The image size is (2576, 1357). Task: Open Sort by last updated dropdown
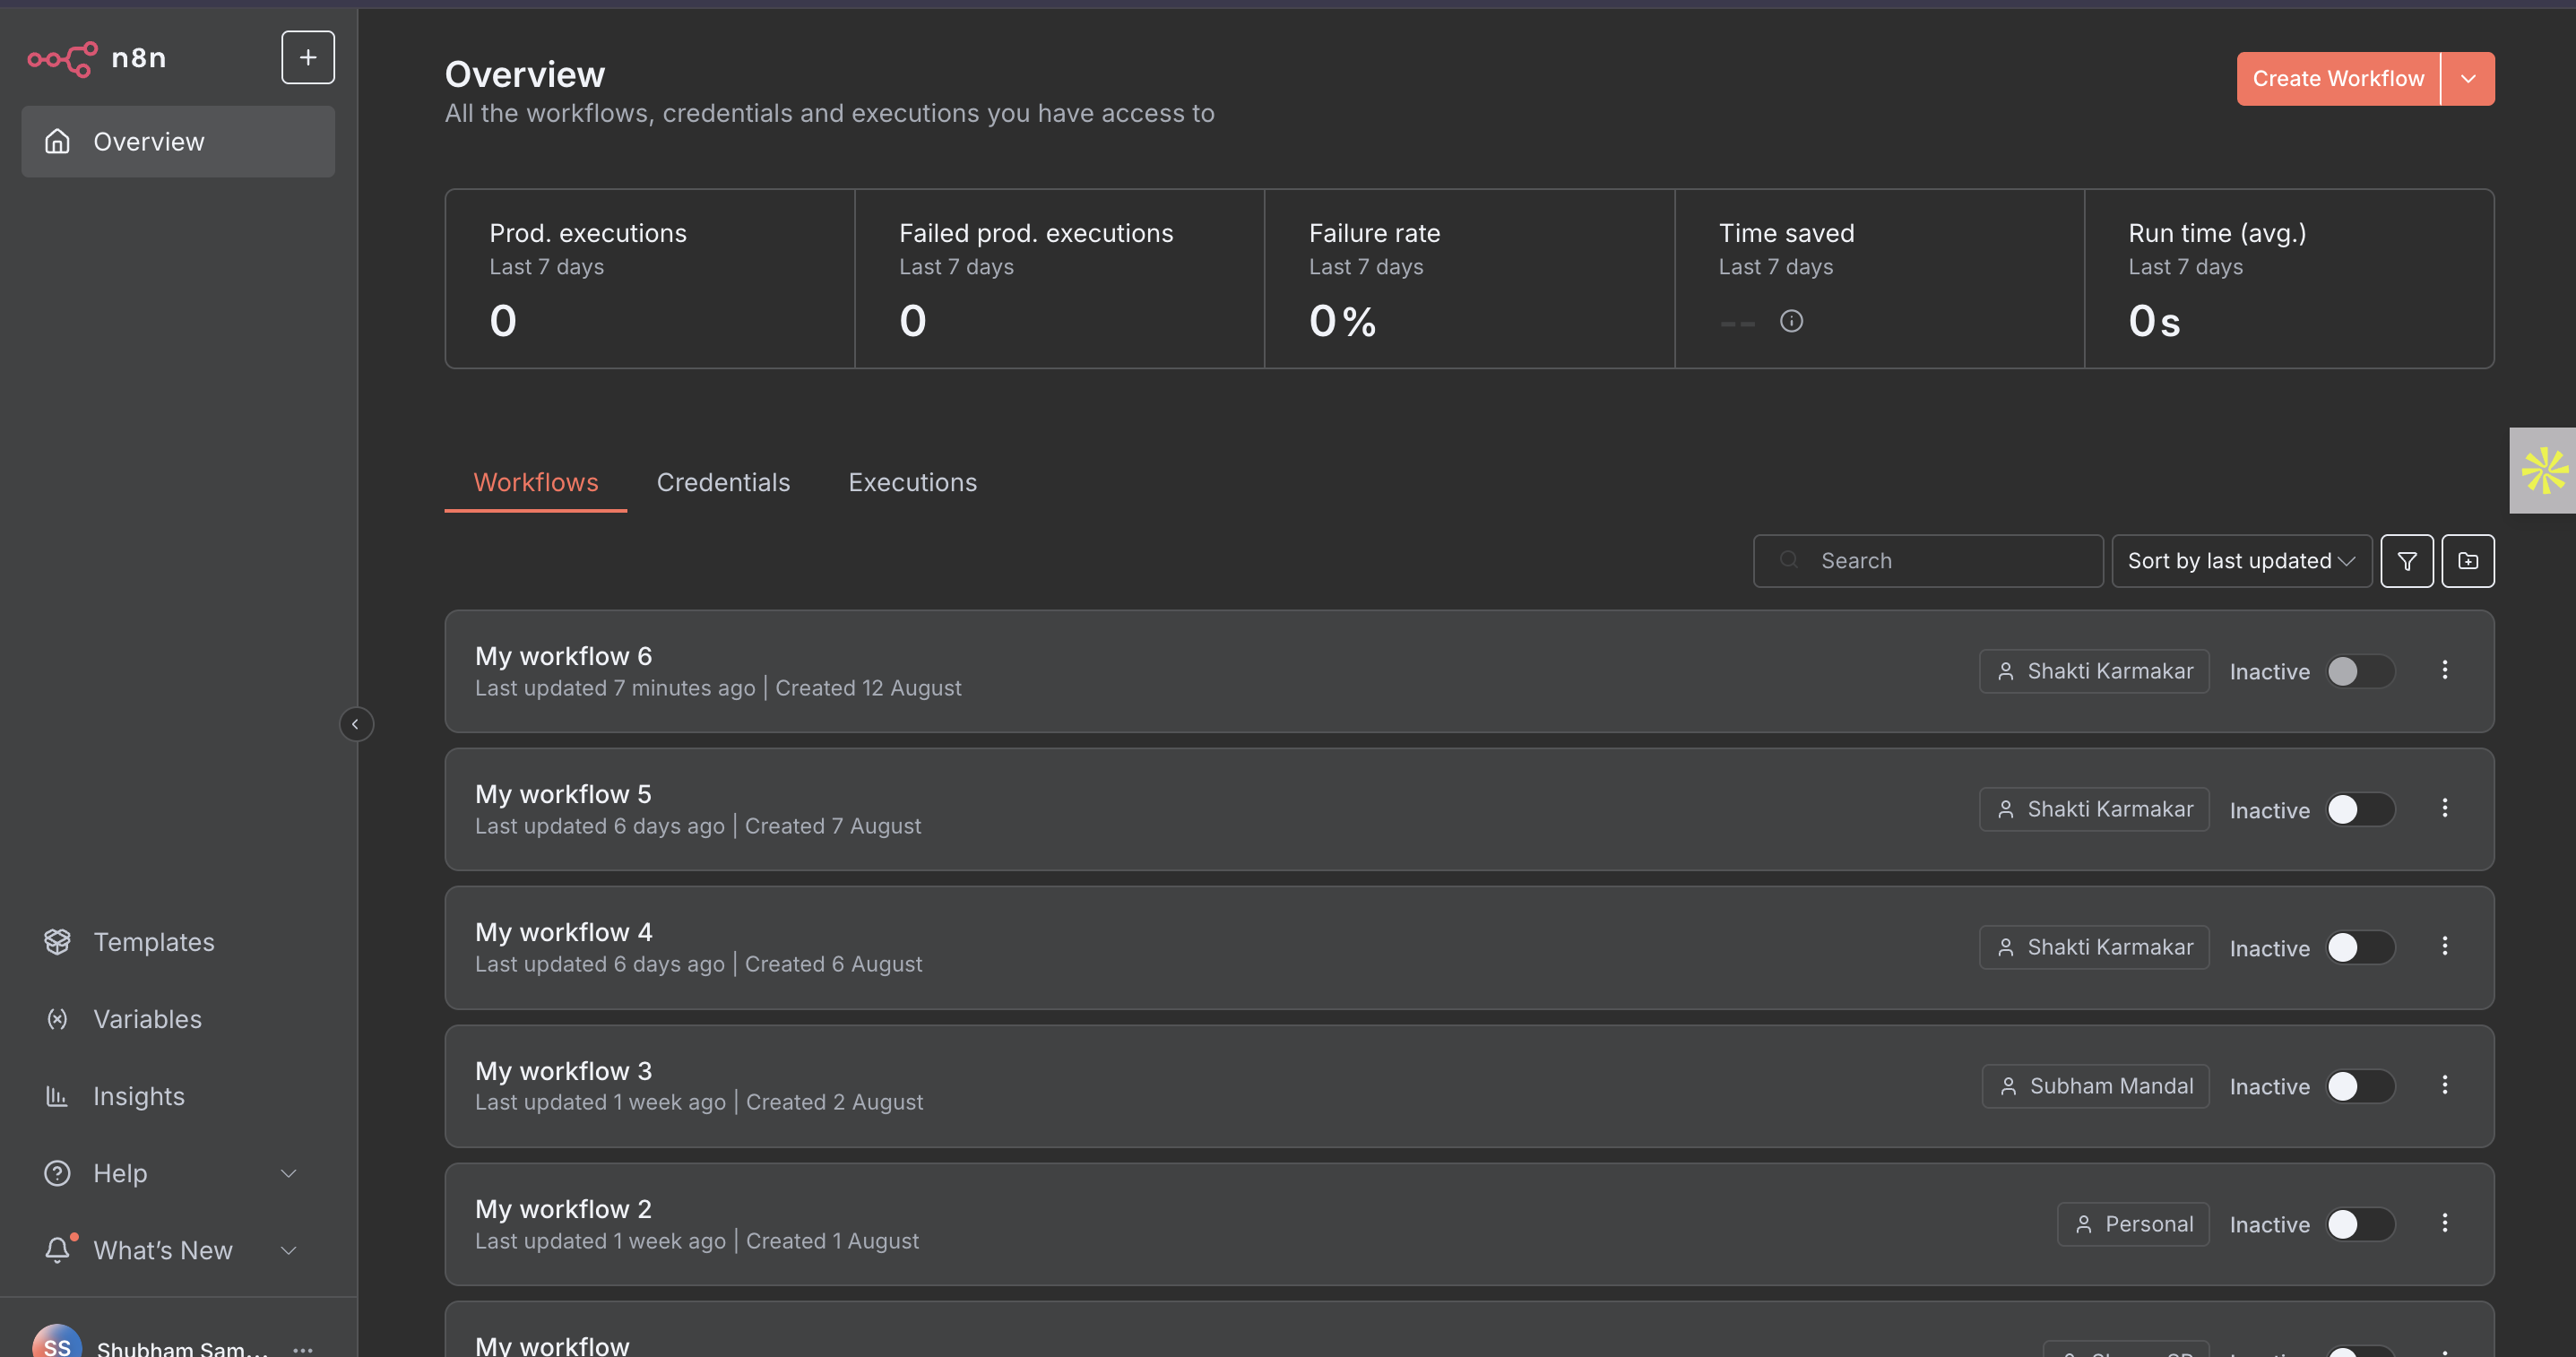tap(2241, 561)
